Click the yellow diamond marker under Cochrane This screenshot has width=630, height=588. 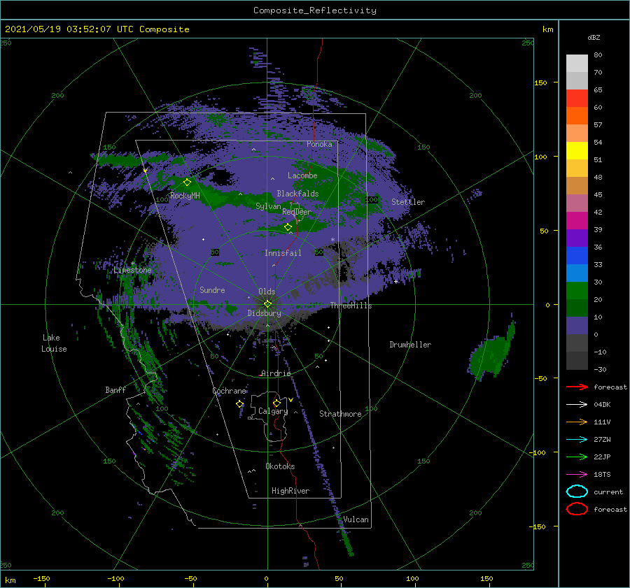pyautogui.click(x=239, y=404)
